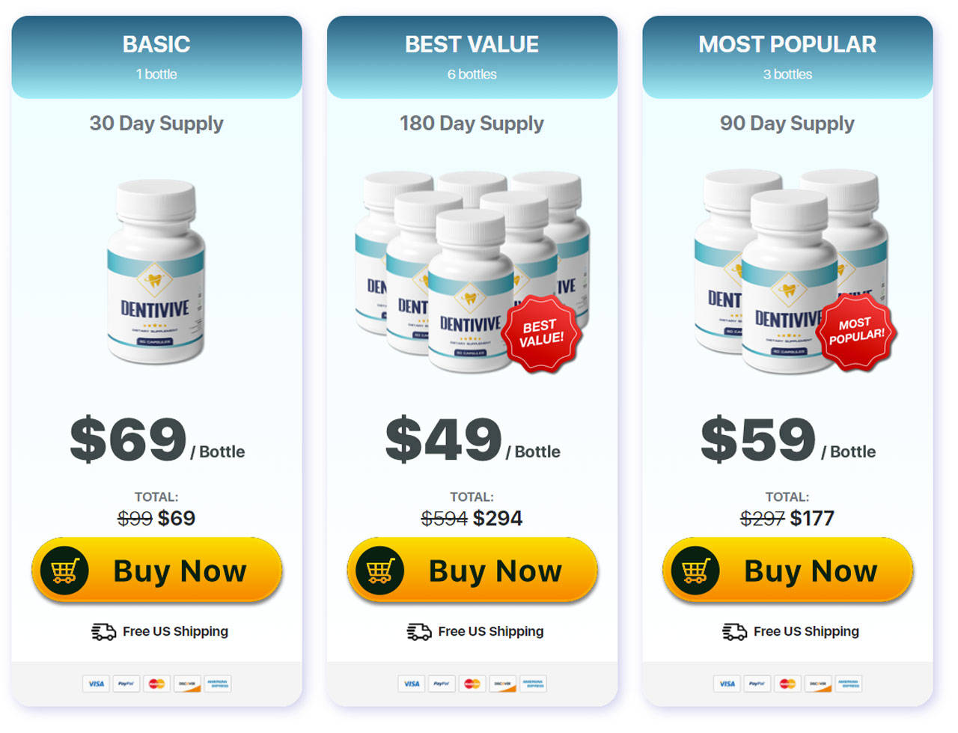Image resolution: width=958 pixels, height=733 pixels.
Task: Click Buy Now for the Basic 1-bottle plan
Action: tap(156, 571)
